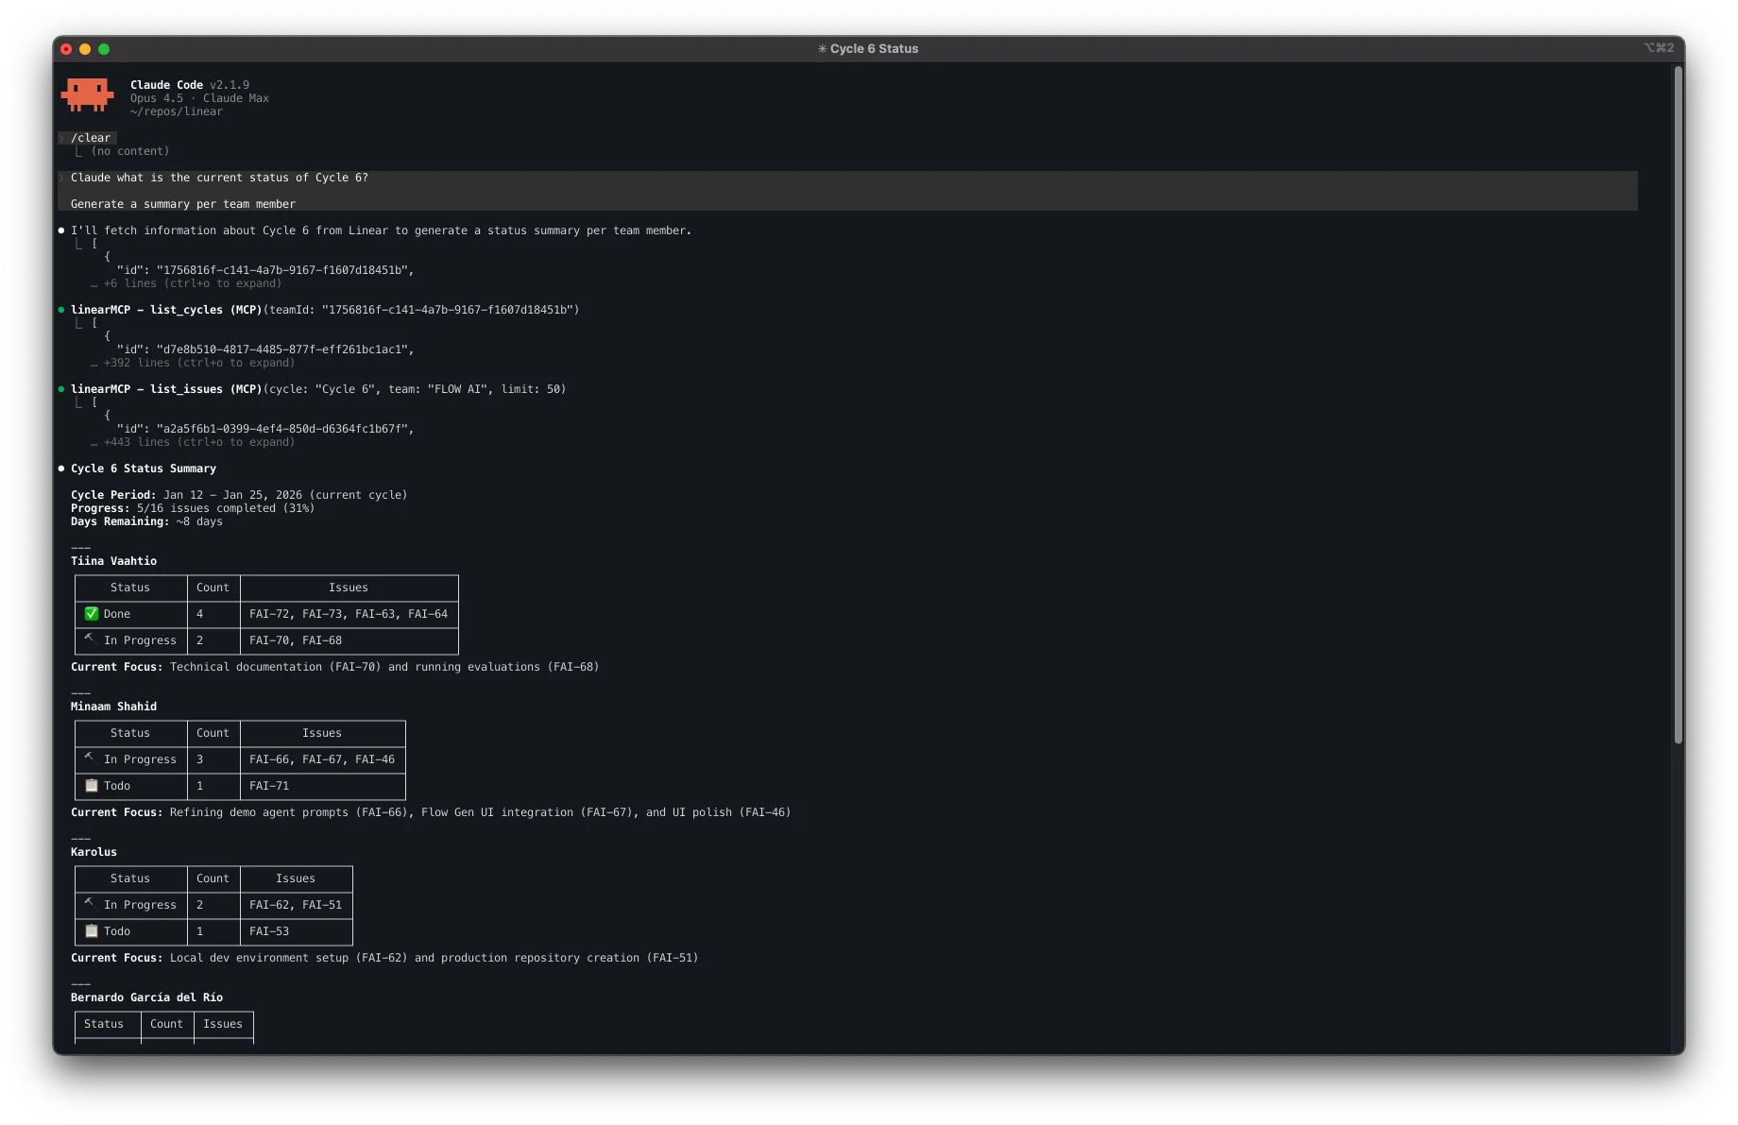This screenshot has width=1738, height=1125.
Task: Click the /clear command line
Action: tap(91, 138)
